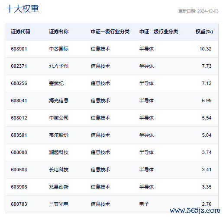Screen dimensions: 223x217
Task: Click weight value 5.04
Action: tap(207, 135)
